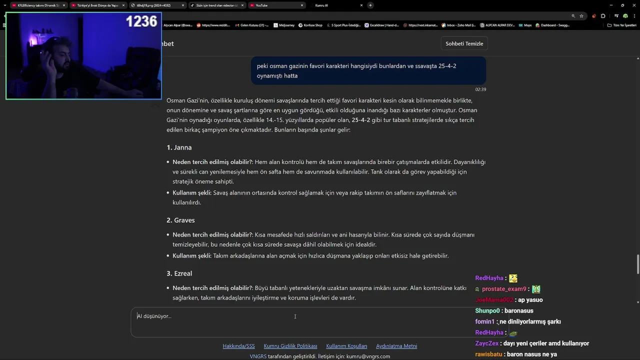Open the media control toolbar icon
Screen dimensions: 640x360
(x=616, y=15)
